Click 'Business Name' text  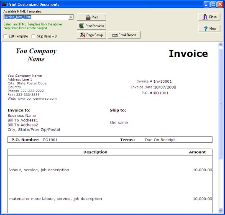(22, 116)
